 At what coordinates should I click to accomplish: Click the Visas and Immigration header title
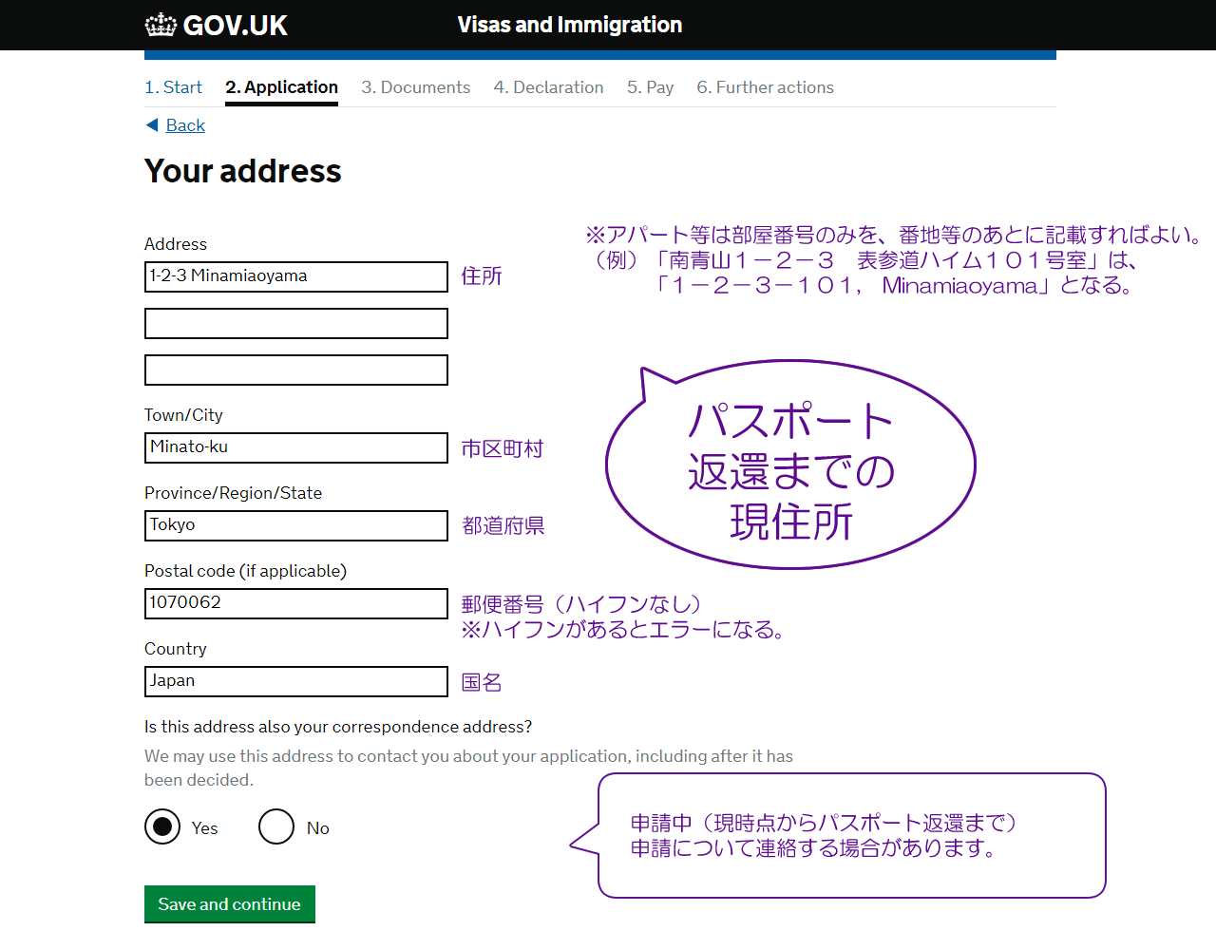click(x=570, y=25)
